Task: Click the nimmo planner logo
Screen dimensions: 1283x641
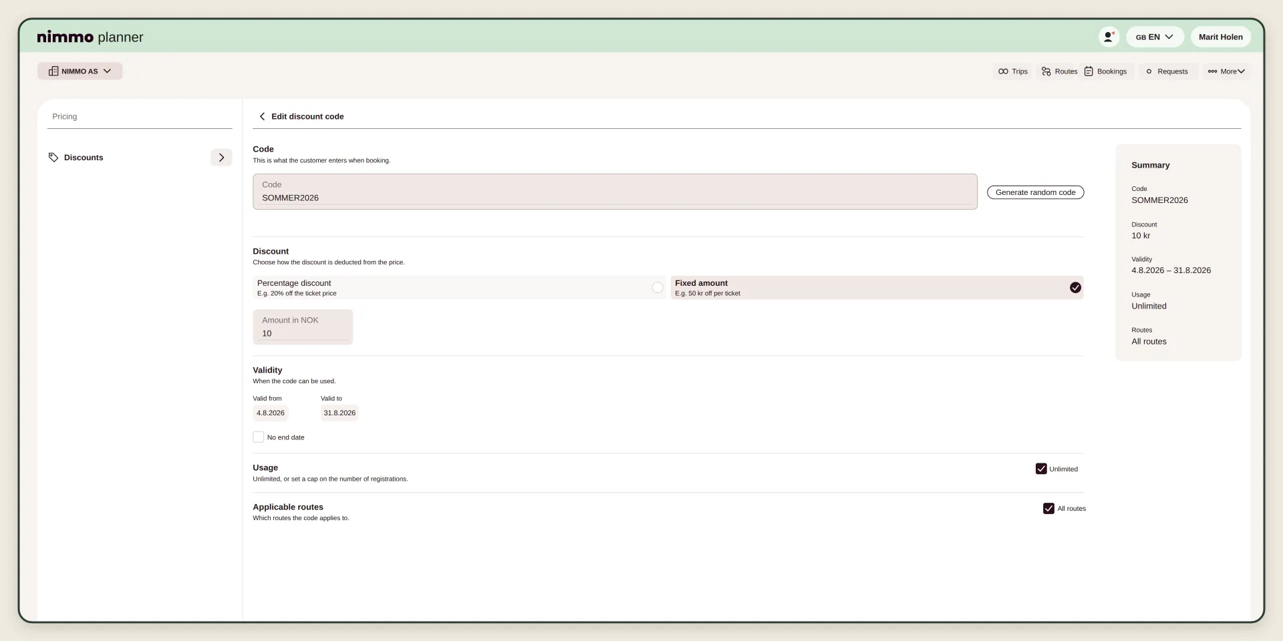Action: (90, 37)
